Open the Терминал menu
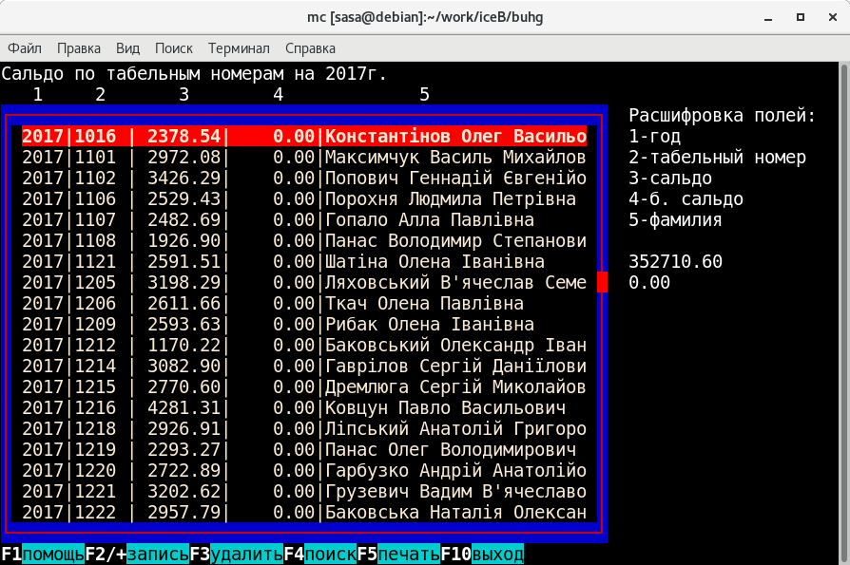850x565 pixels. click(x=239, y=48)
